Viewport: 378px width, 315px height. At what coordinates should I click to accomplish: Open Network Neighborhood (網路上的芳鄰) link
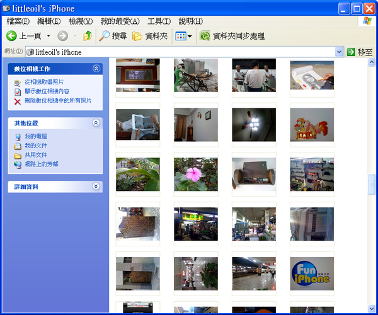42,164
